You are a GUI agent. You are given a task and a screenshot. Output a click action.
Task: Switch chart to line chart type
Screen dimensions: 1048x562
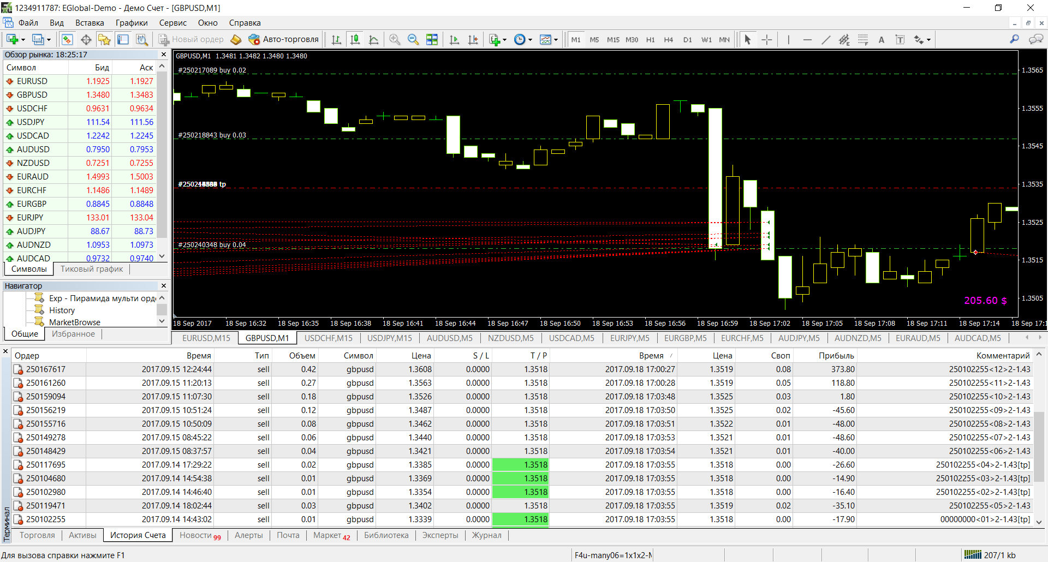pyautogui.click(x=374, y=39)
